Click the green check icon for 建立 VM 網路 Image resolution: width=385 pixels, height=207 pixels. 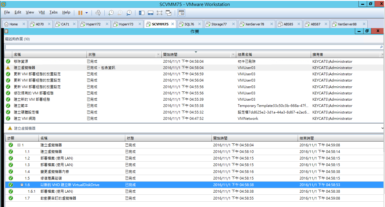[8, 118]
